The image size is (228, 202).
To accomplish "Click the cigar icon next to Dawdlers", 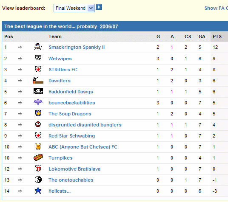I will pyautogui.click(x=38, y=80).
